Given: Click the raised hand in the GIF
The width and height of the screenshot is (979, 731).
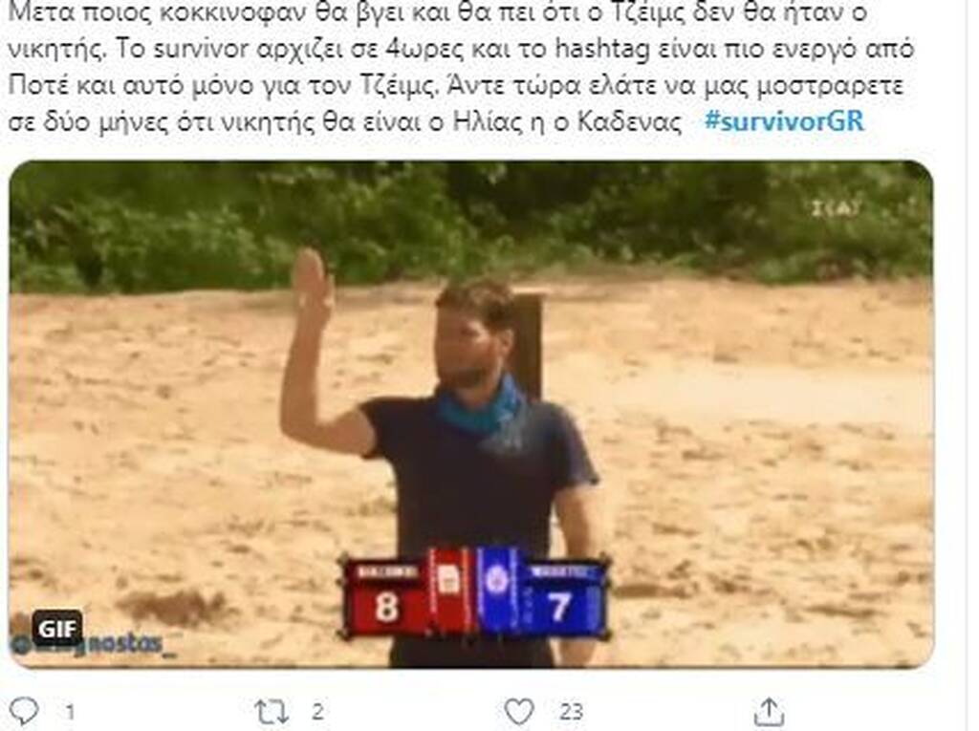Looking at the screenshot, I should (x=311, y=283).
